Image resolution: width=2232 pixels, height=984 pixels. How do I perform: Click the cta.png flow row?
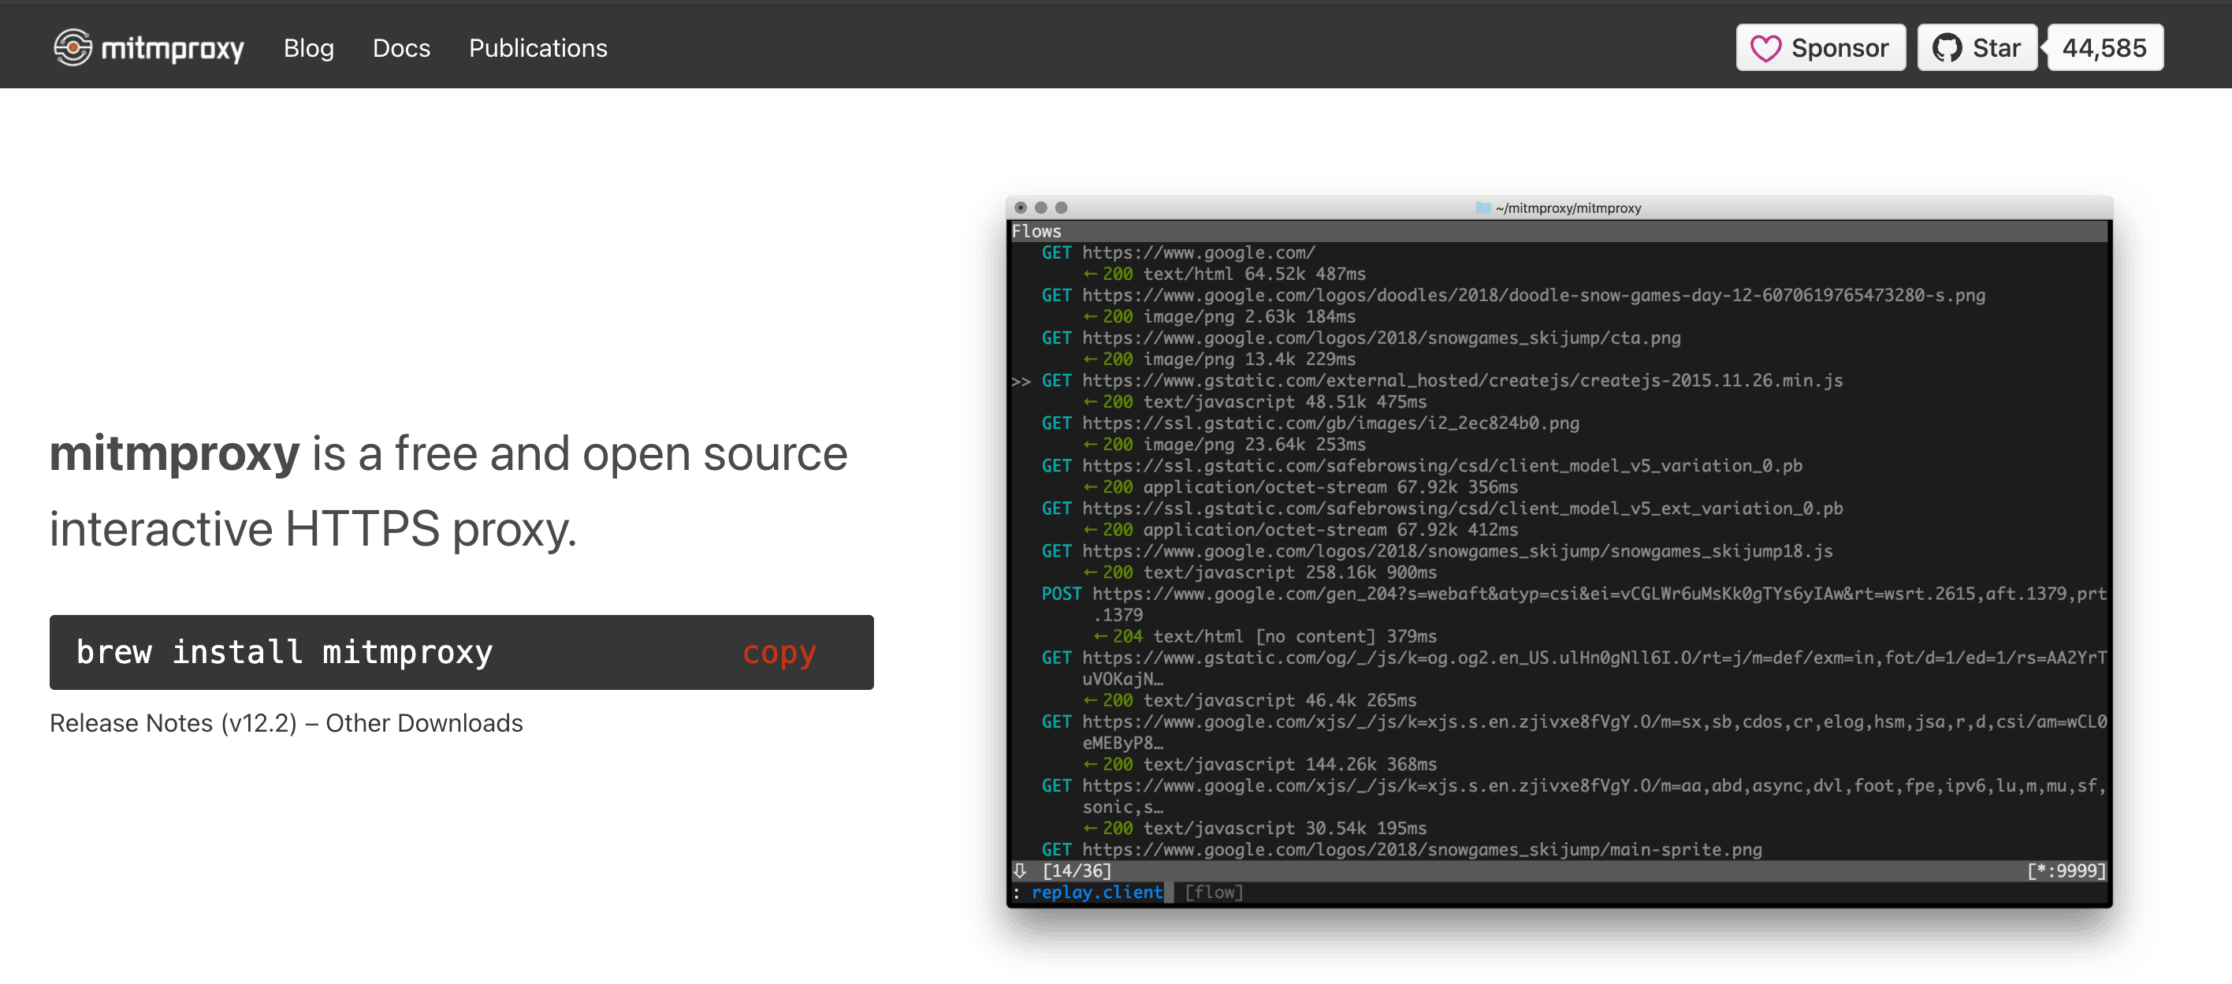1360,338
